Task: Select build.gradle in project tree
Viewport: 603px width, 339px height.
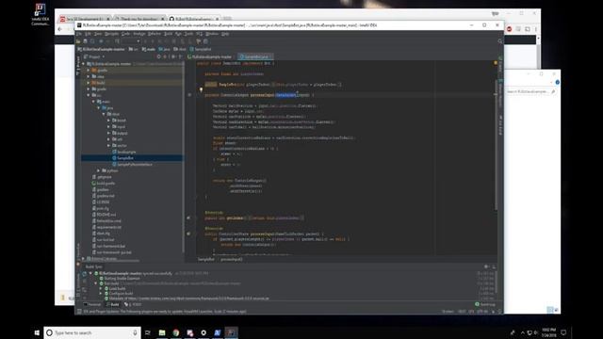Action: (x=104, y=184)
